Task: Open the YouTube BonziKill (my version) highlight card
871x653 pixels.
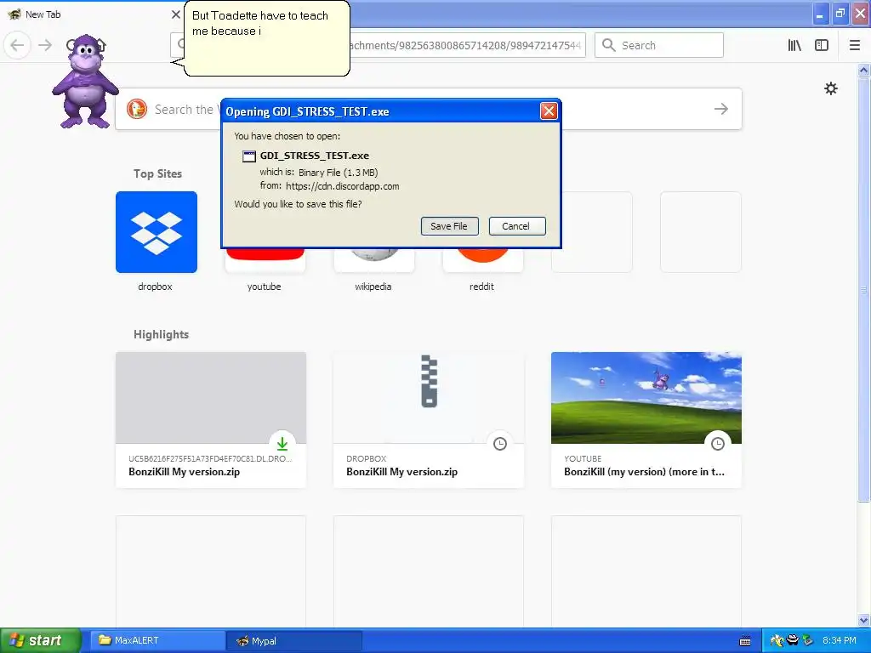Action: pyautogui.click(x=646, y=420)
